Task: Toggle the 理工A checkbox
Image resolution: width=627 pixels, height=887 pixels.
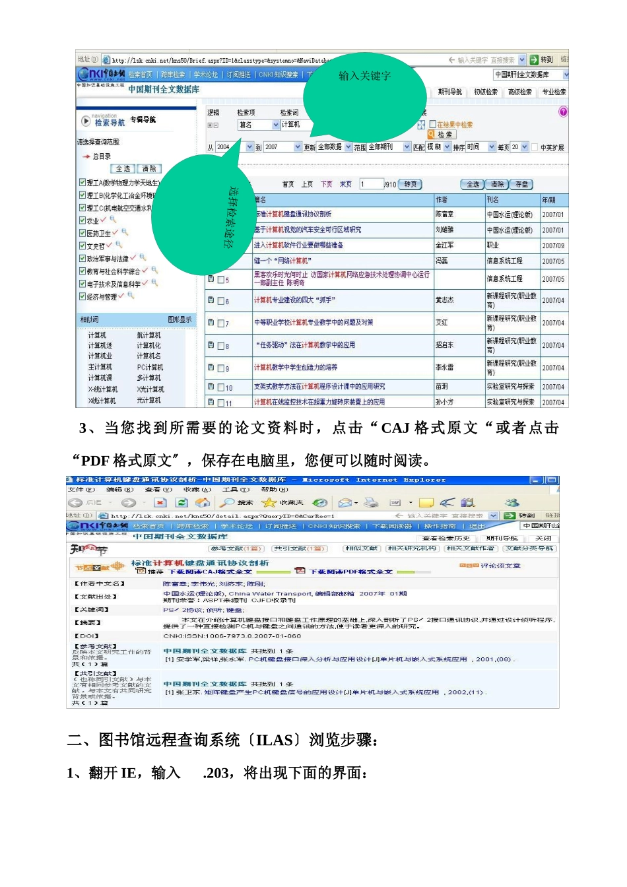Action: (82, 183)
